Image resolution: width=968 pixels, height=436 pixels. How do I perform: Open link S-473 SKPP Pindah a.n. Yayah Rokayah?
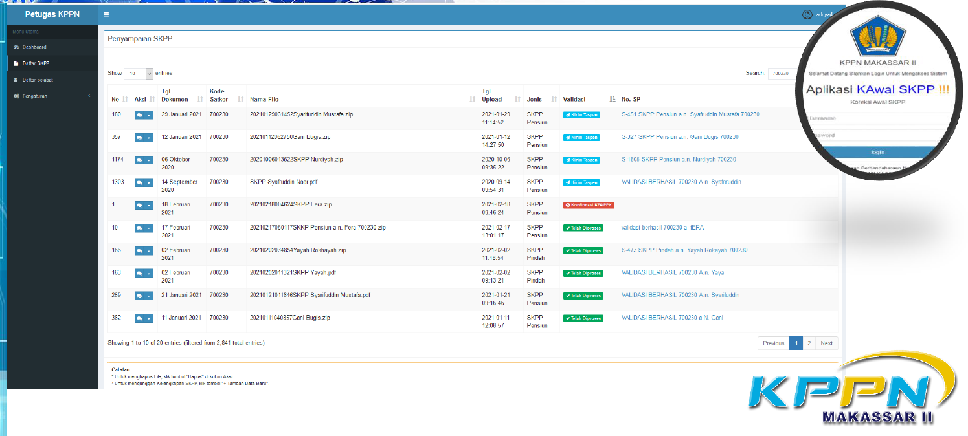(x=684, y=250)
